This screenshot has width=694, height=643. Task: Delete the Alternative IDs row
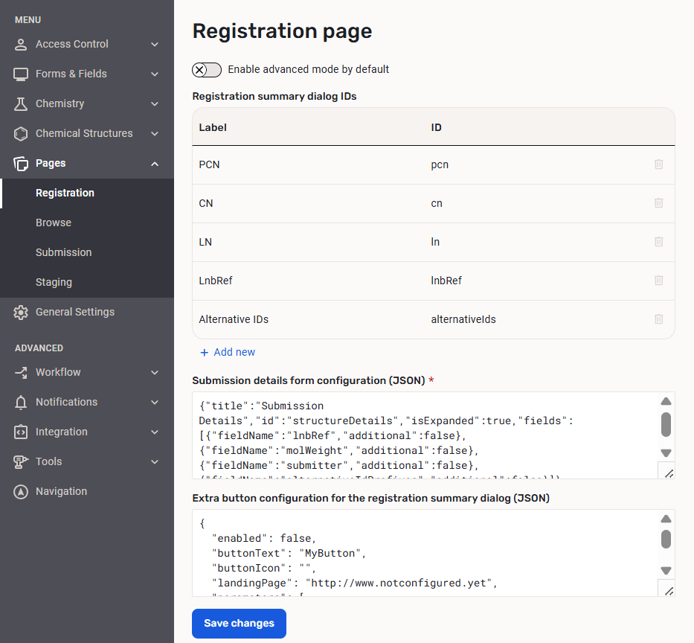click(658, 319)
